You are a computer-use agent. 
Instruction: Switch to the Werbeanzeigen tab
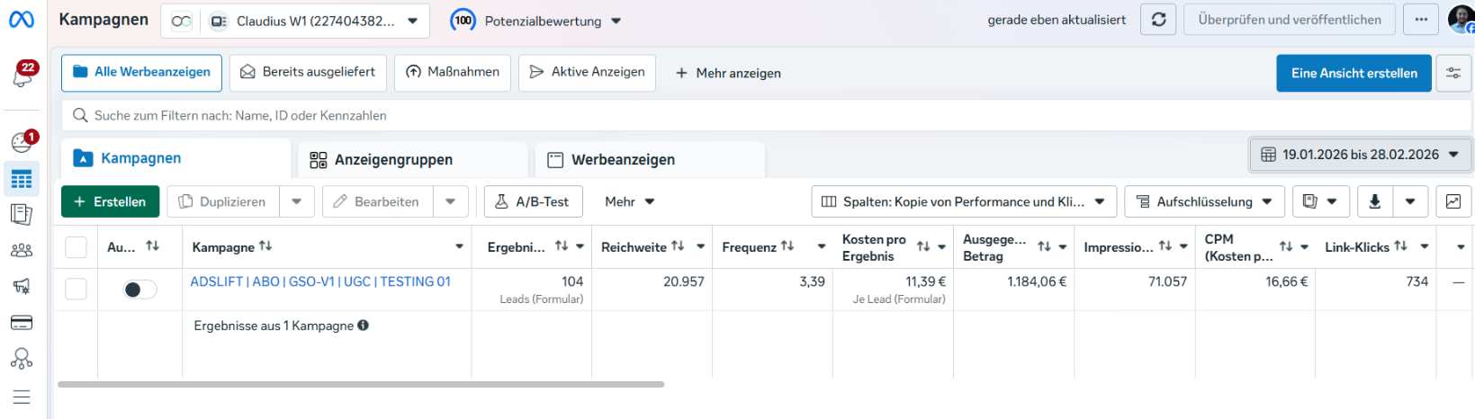coord(650,159)
